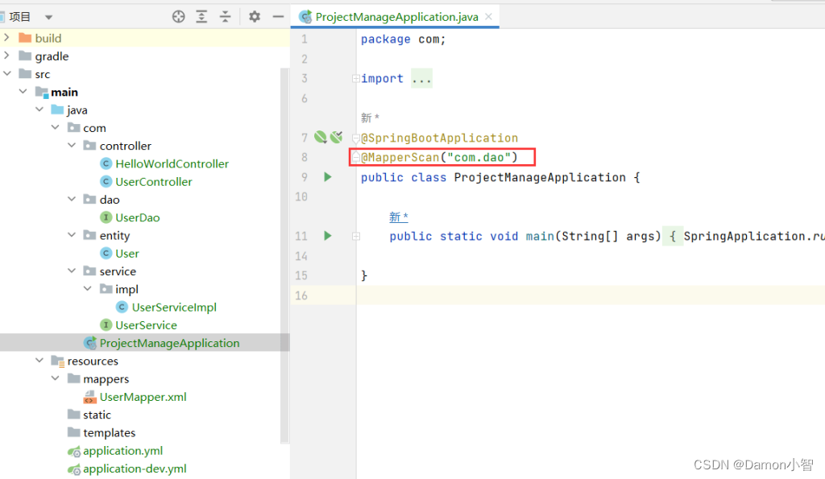
Task: Click the Expand All icon in Project toolbar
Action: pyautogui.click(x=201, y=16)
